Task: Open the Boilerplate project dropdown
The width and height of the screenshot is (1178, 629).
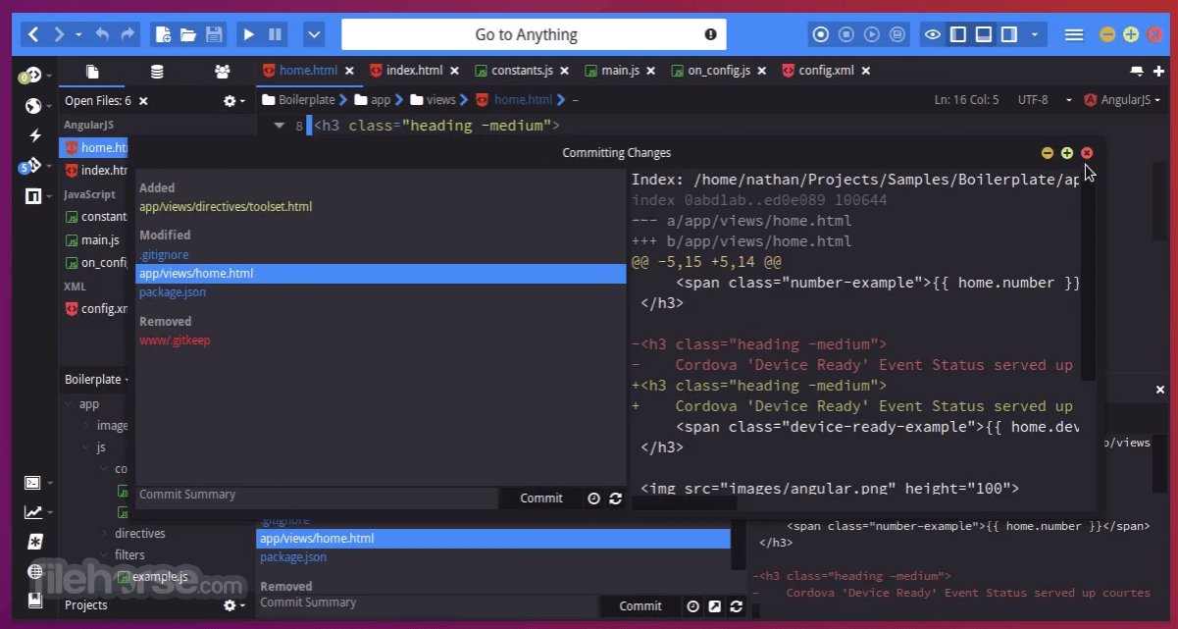Action: (97, 379)
